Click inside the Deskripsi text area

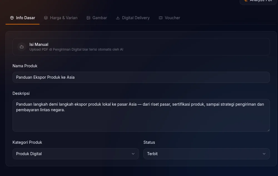[x=141, y=115]
